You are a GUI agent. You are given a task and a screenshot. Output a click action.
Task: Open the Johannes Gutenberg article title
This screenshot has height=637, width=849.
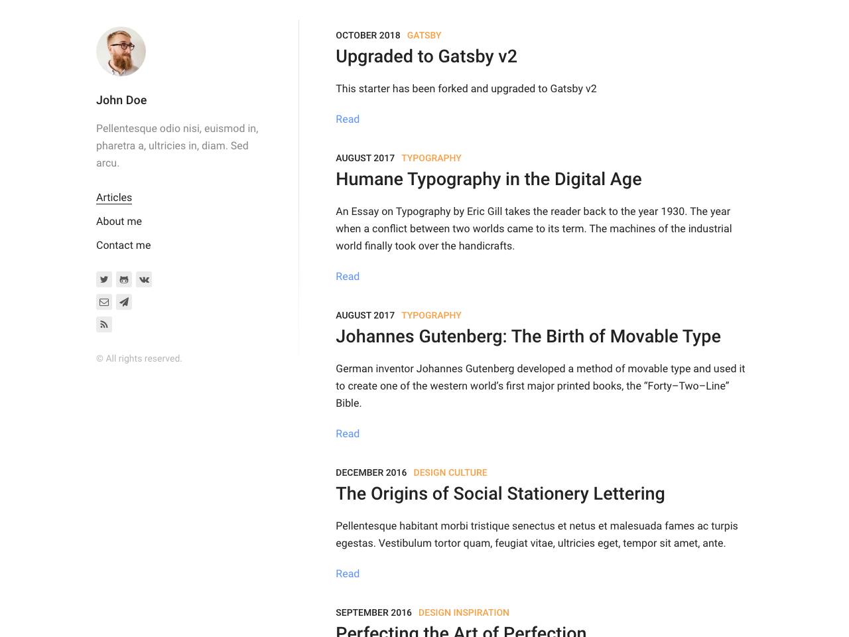(x=528, y=336)
